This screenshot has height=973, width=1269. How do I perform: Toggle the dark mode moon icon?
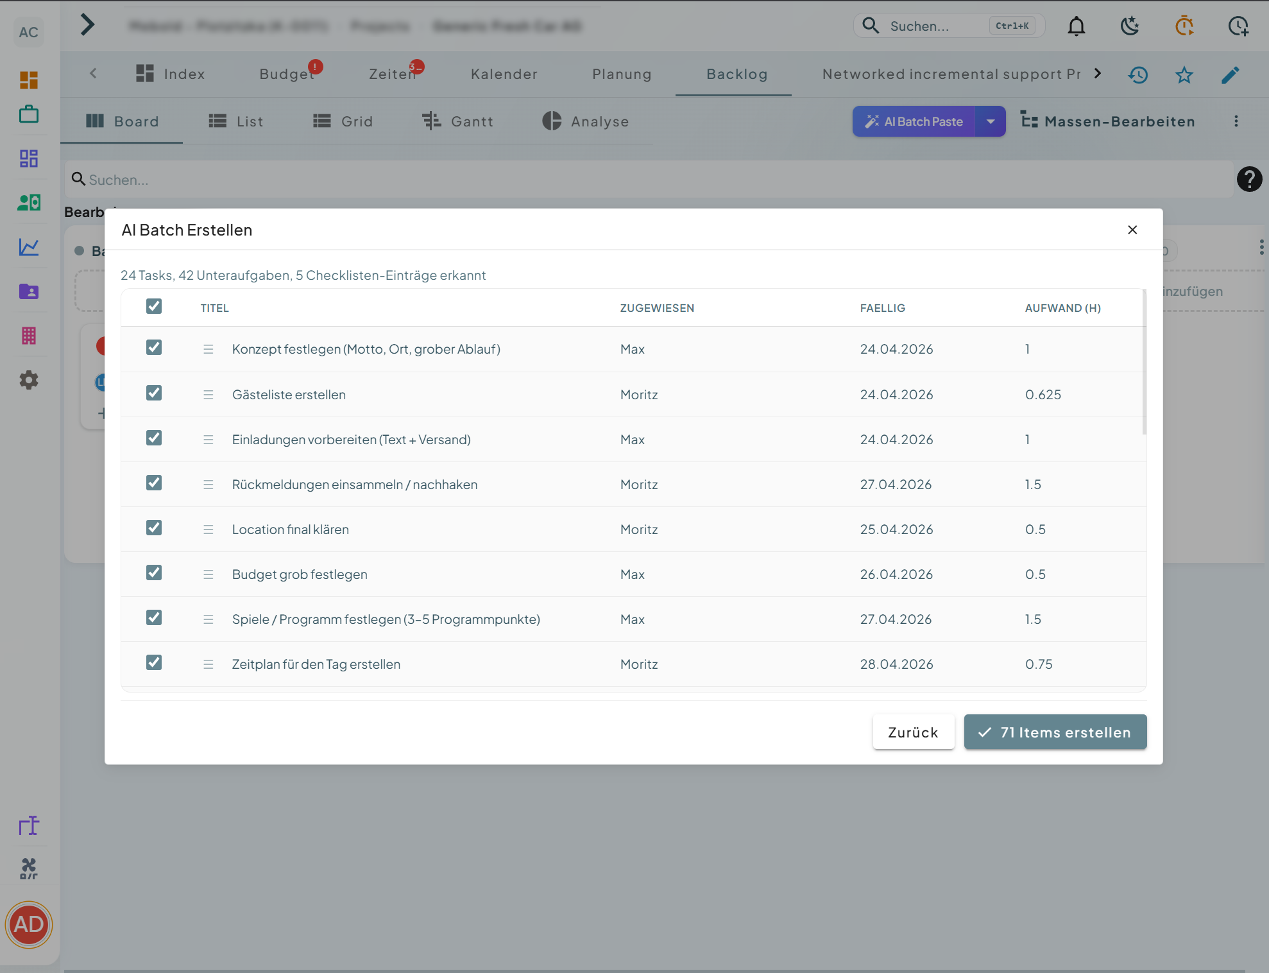point(1130,26)
